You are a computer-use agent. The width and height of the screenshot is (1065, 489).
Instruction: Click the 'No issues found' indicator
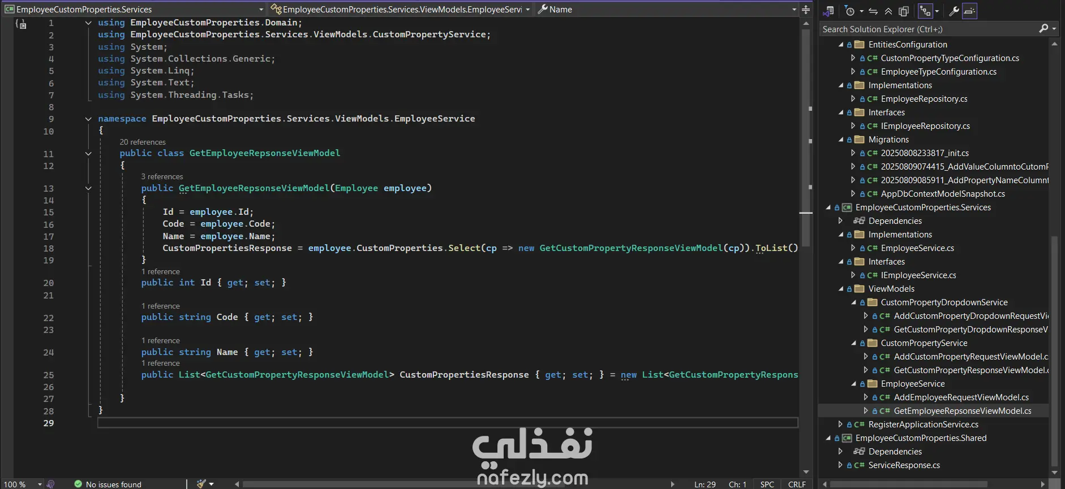(x=108, y=484)
